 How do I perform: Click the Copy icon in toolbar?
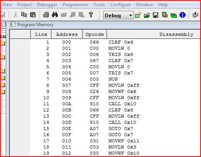point(24,15)
